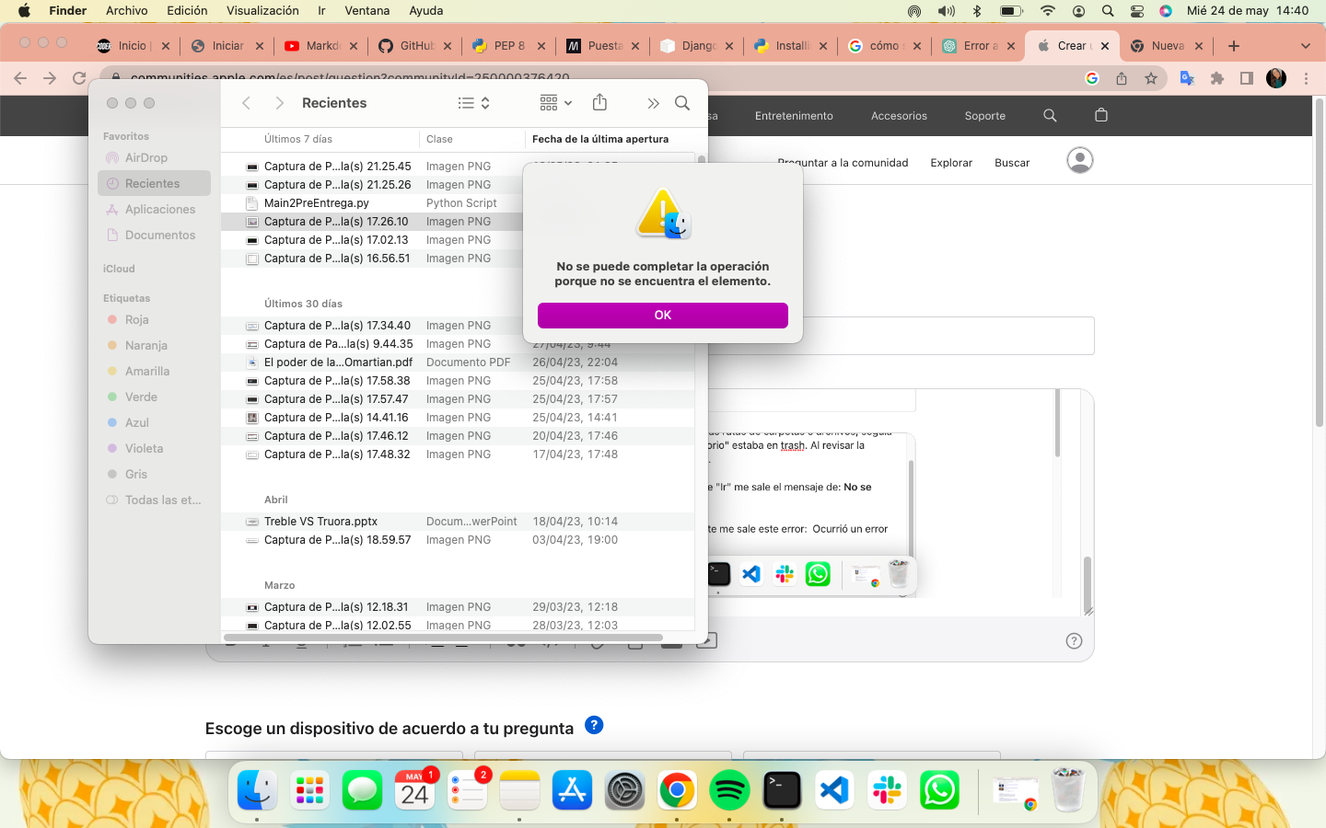Open the Finder group-by options dropdown
This screenshot has height=828, width=1326.
pyautogui.click(x=556, y=103)
